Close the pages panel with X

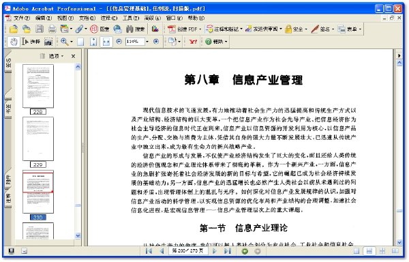[74, 56]
